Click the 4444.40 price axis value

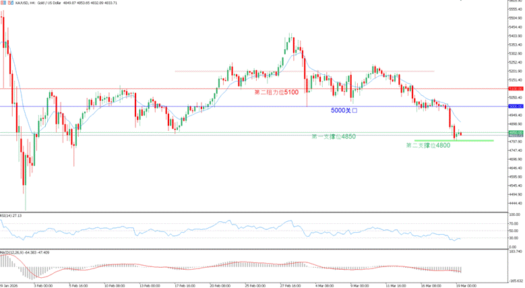point(516,203)
